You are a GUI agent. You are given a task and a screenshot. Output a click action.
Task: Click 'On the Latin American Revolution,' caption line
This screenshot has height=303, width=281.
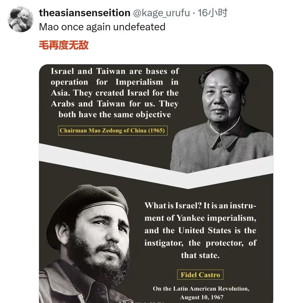(x=201, y=289)
